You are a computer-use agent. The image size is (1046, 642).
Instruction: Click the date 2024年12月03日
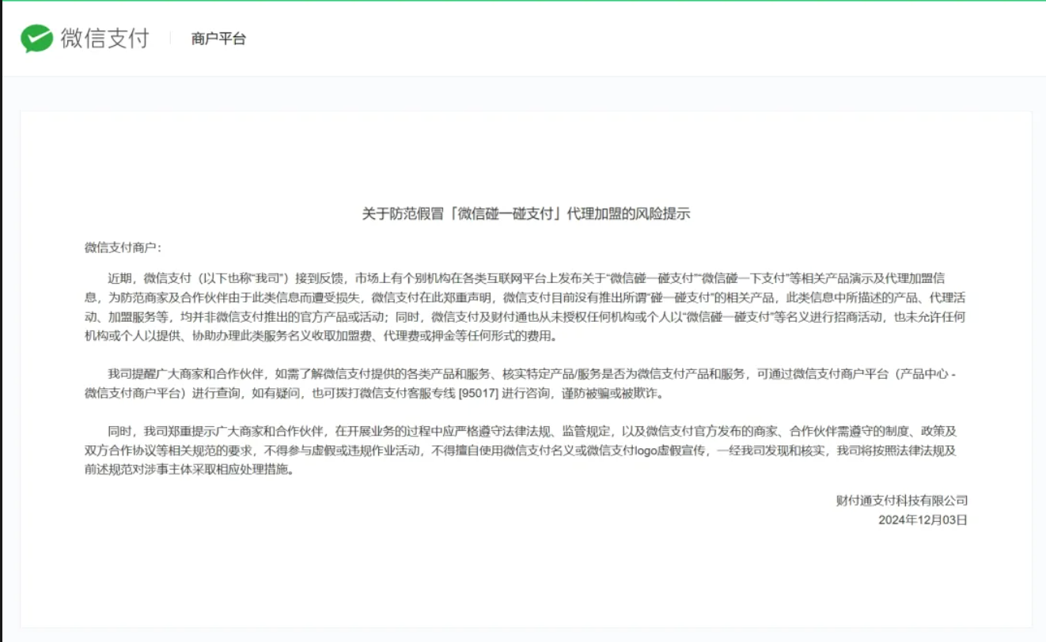(923, 520)
